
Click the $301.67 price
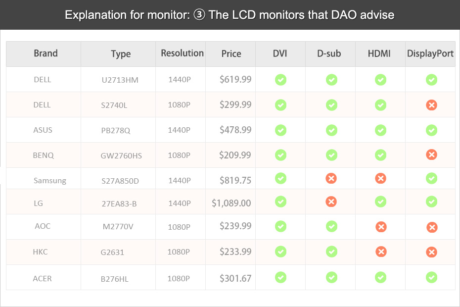[235, 278]
